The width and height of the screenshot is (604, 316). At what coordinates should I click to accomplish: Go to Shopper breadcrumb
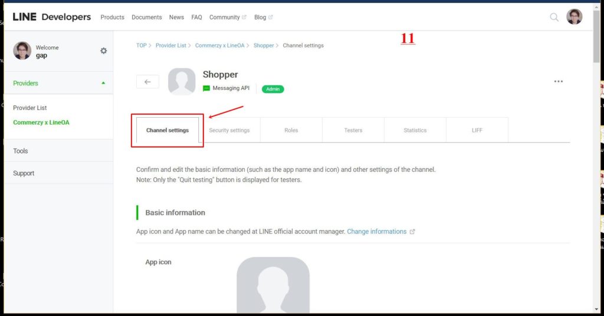tap(264, 45)
